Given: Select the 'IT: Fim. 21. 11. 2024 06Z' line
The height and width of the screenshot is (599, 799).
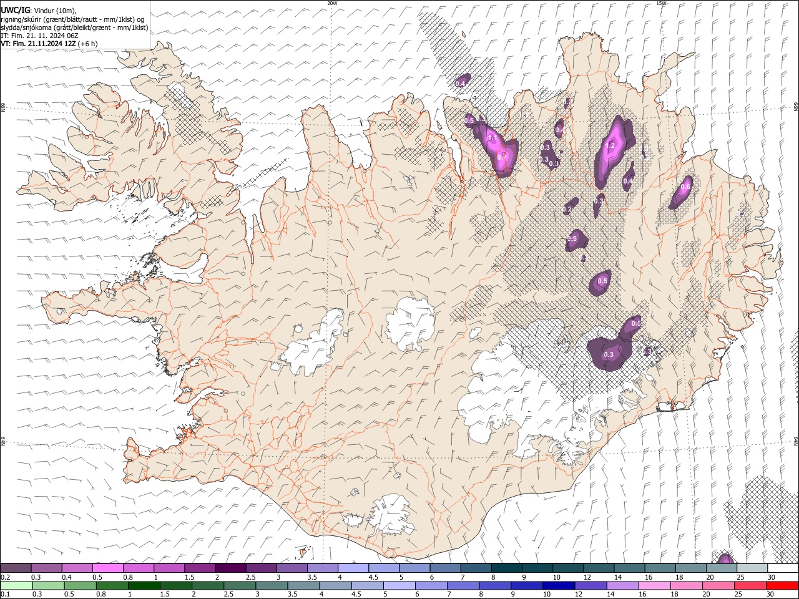Looking at the screenshot, I should tap(39, 36).
